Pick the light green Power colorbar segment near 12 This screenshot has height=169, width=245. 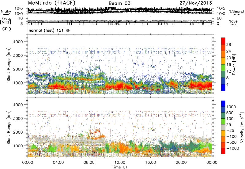point(223,68)
